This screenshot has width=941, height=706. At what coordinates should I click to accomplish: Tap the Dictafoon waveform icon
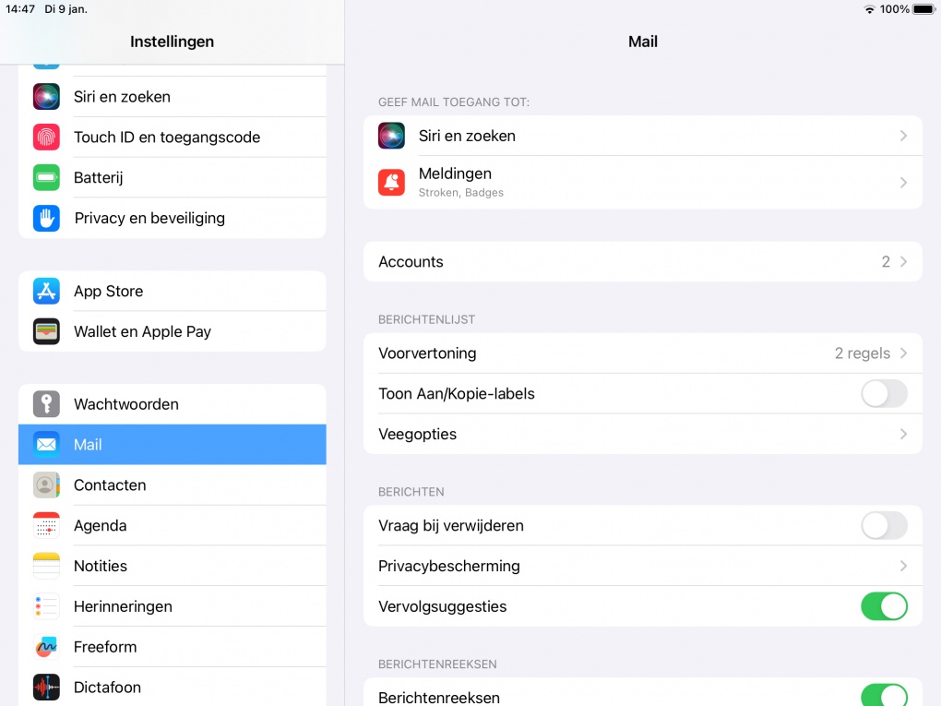(x=46, y=688)
